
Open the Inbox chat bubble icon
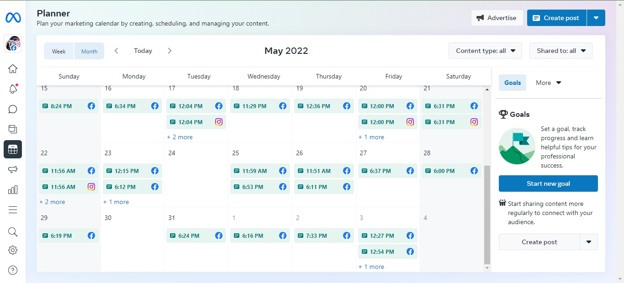(x=13, y=109)
